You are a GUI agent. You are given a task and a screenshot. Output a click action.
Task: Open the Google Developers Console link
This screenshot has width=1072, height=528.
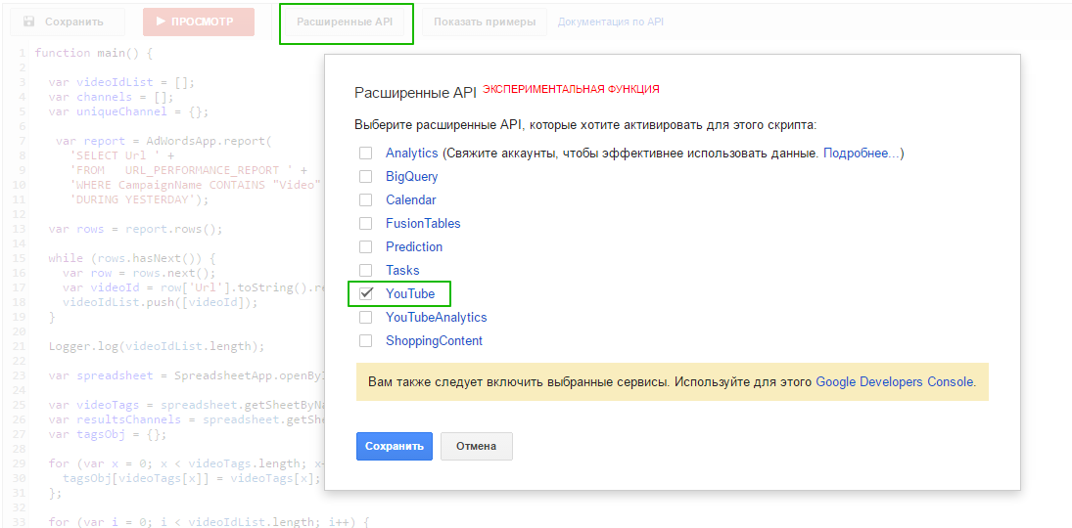tap(894, 381)
